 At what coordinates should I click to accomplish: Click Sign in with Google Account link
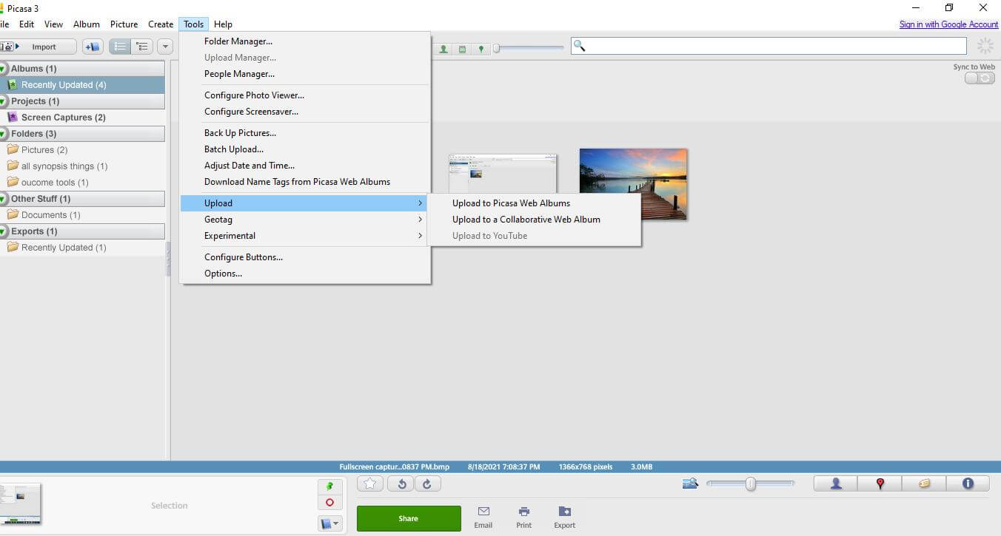click(x=948, y=24)
